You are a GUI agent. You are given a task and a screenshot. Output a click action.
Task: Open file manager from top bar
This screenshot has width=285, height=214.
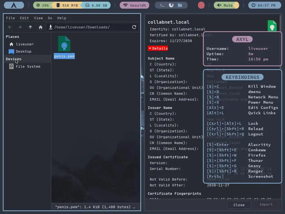pyautogui.click(x=180, y=5)
